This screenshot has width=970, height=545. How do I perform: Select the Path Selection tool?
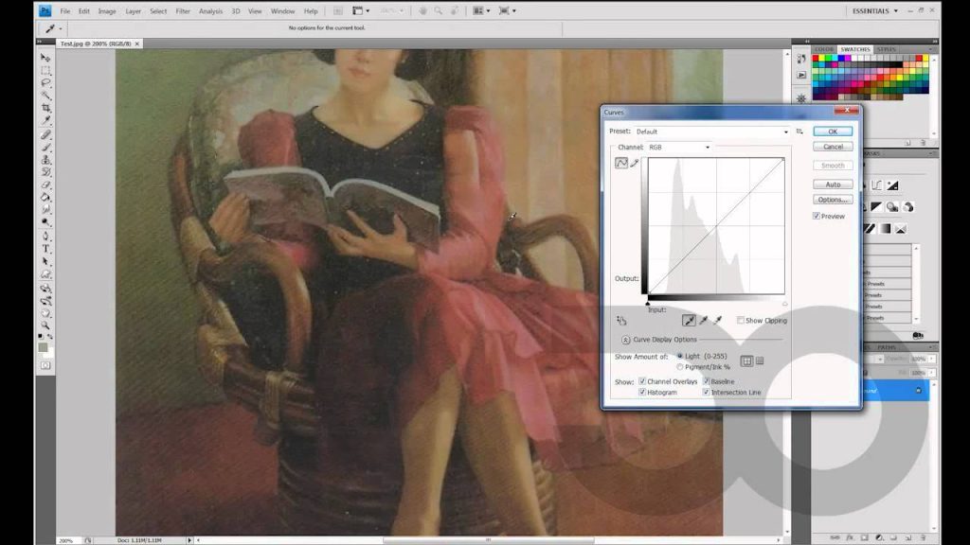tap(45, 261)
